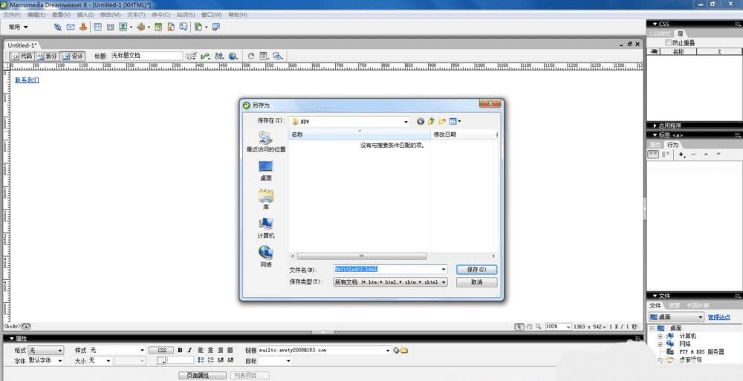Image resolution: width=743 pixels, height=381 pixels.
Task: Switch to 代码 code view
Action: coord(22,56)
